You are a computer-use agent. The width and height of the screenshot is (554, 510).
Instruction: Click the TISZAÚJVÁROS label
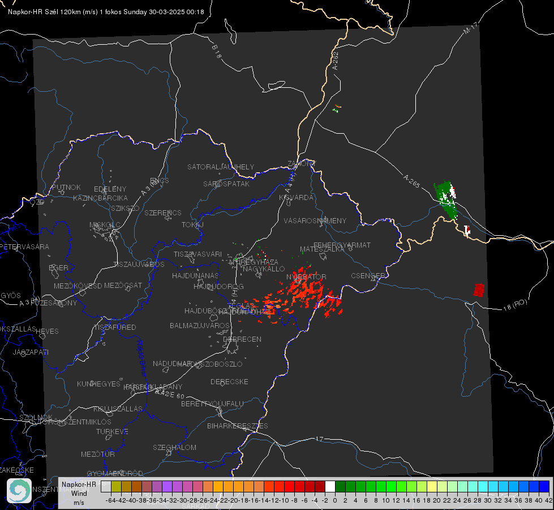tap(139, 265)
